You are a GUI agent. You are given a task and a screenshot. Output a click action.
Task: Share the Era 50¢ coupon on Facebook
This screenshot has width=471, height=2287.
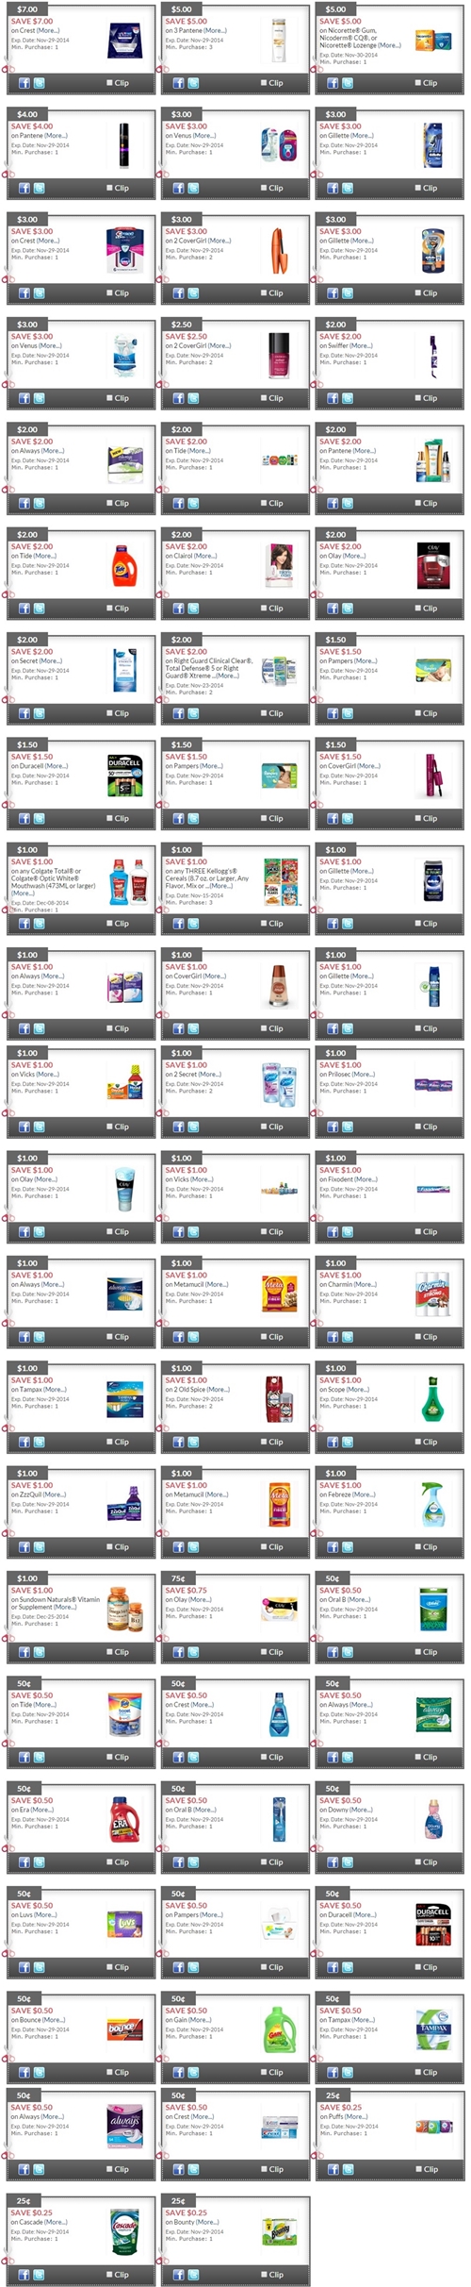24,1862
